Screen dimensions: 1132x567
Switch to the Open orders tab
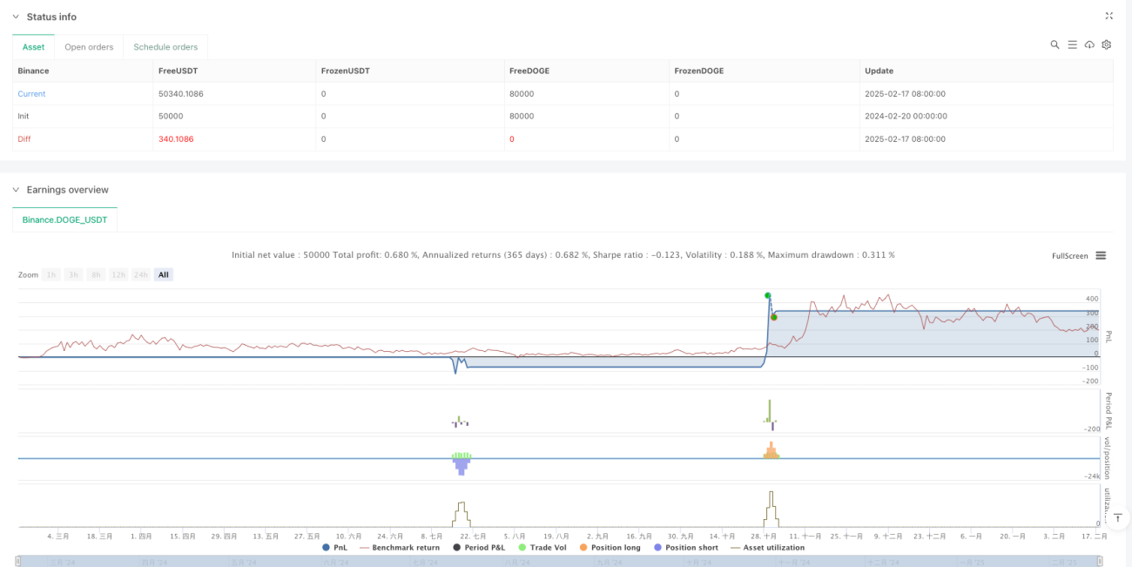(89, 47)
